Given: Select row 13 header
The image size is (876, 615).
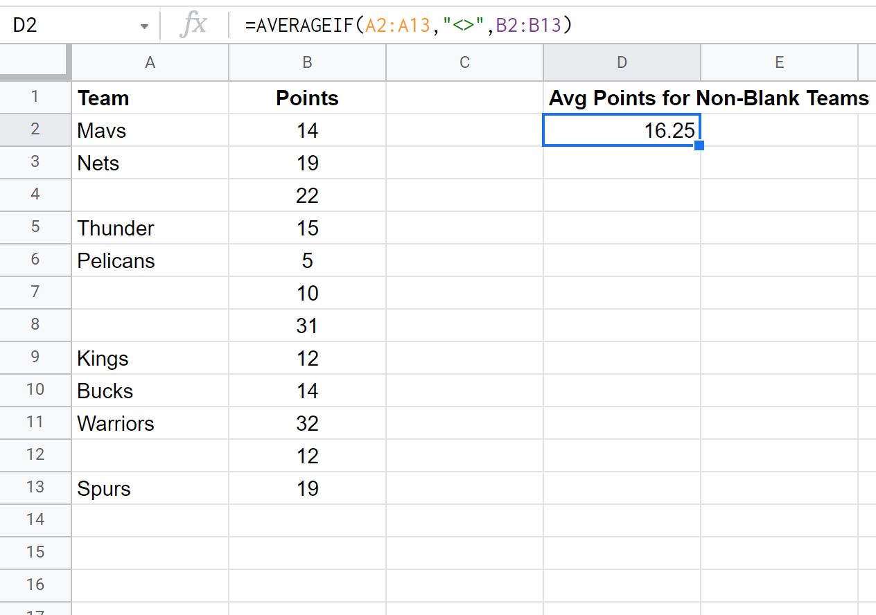Looking at the screenshot, I should point(35,488).
